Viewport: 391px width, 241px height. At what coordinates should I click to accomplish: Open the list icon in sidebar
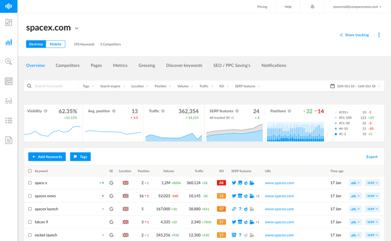tap(8, 120)
